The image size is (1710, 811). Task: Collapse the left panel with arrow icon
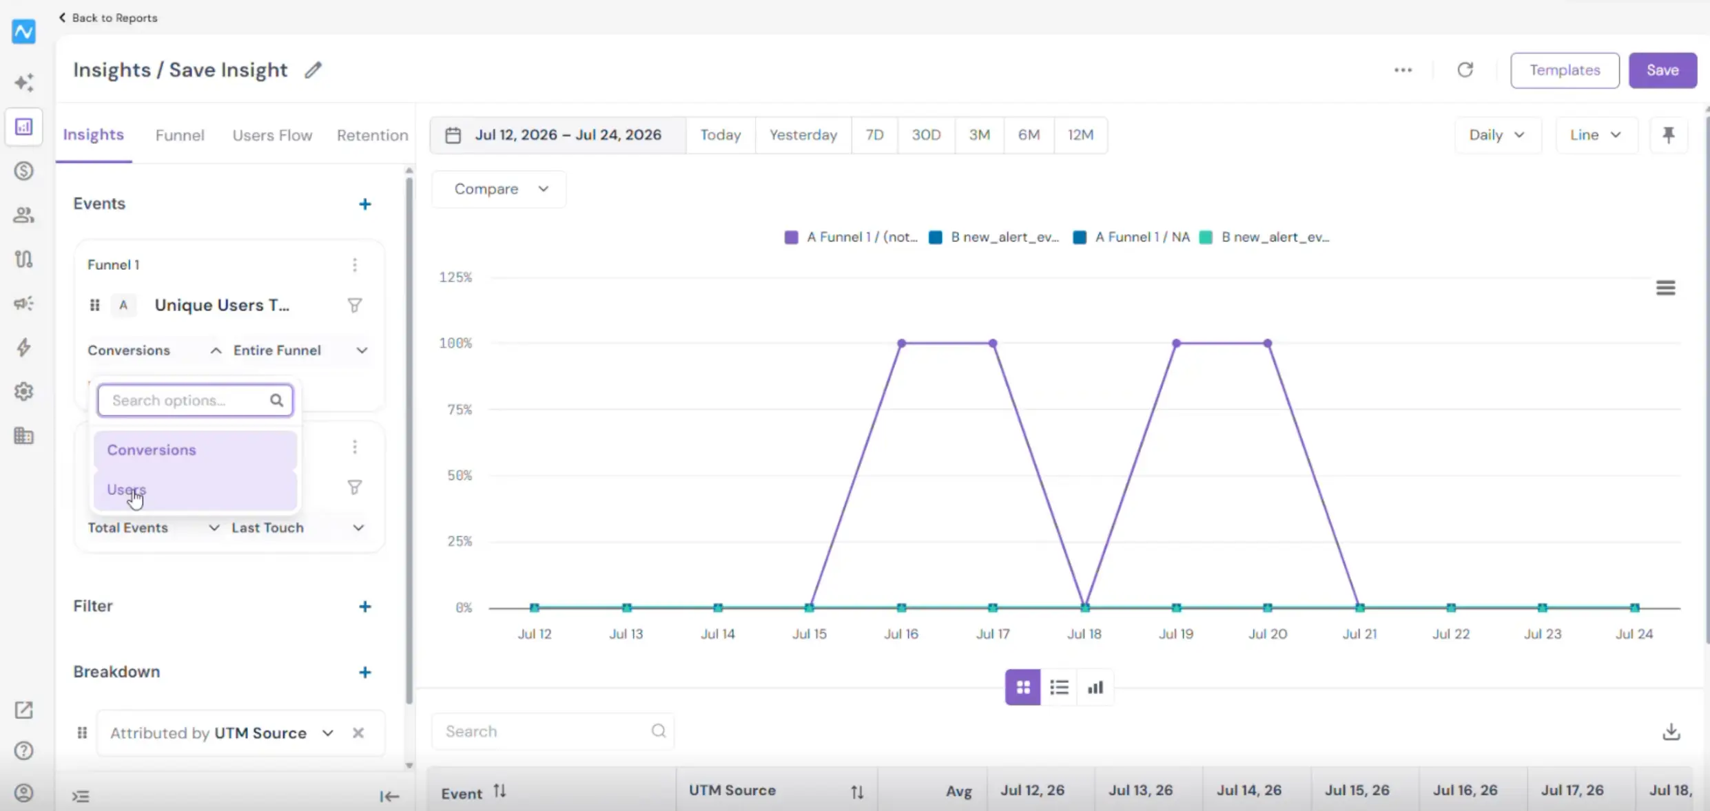(x=389, y=797)
